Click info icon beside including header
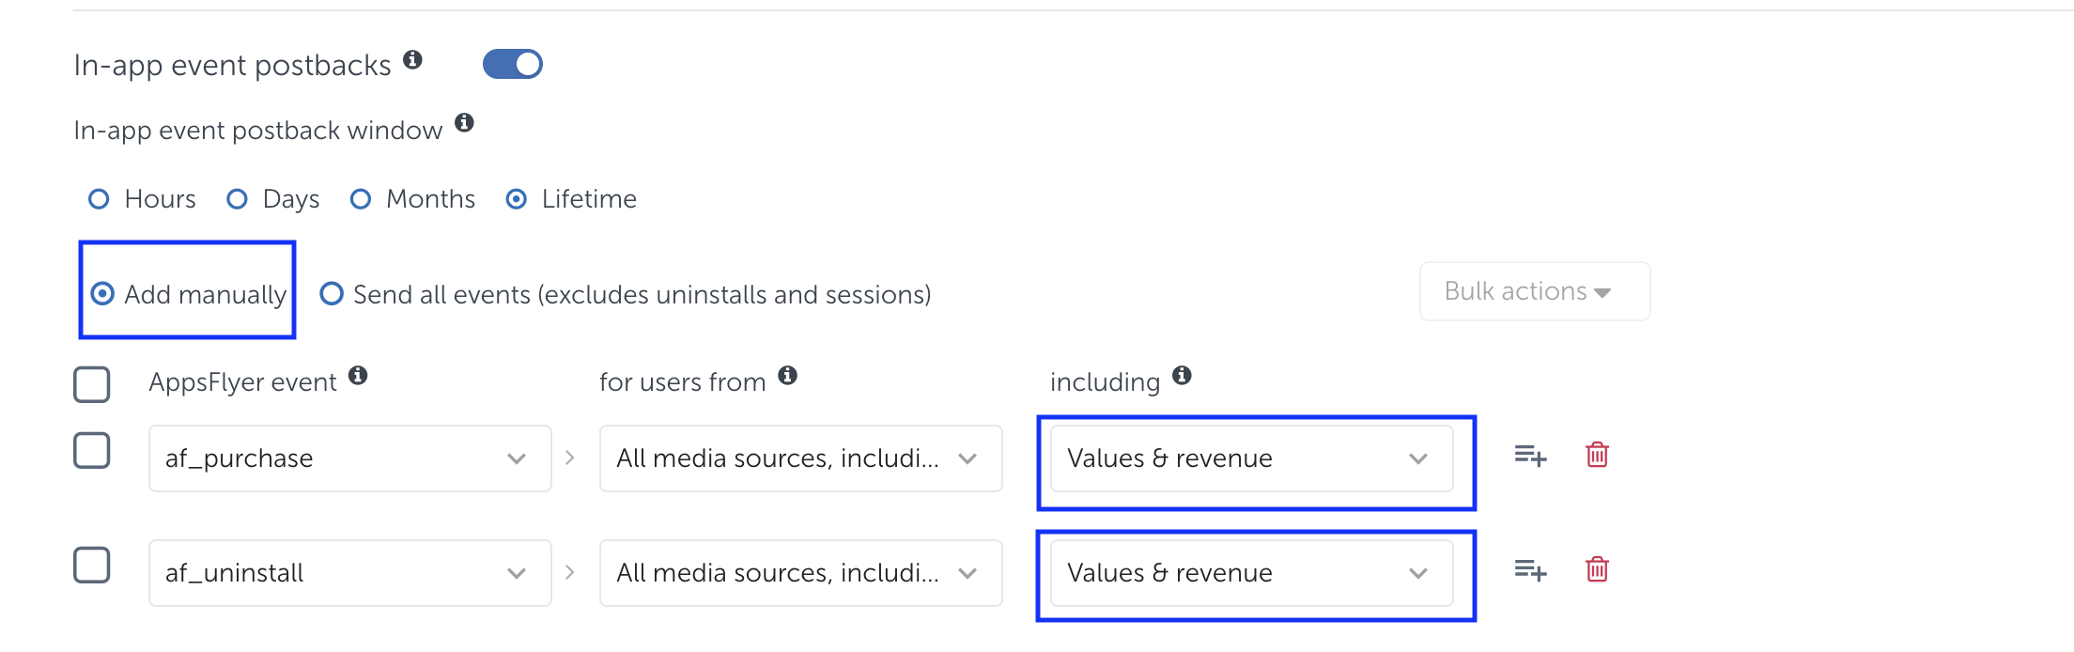 1182,376
